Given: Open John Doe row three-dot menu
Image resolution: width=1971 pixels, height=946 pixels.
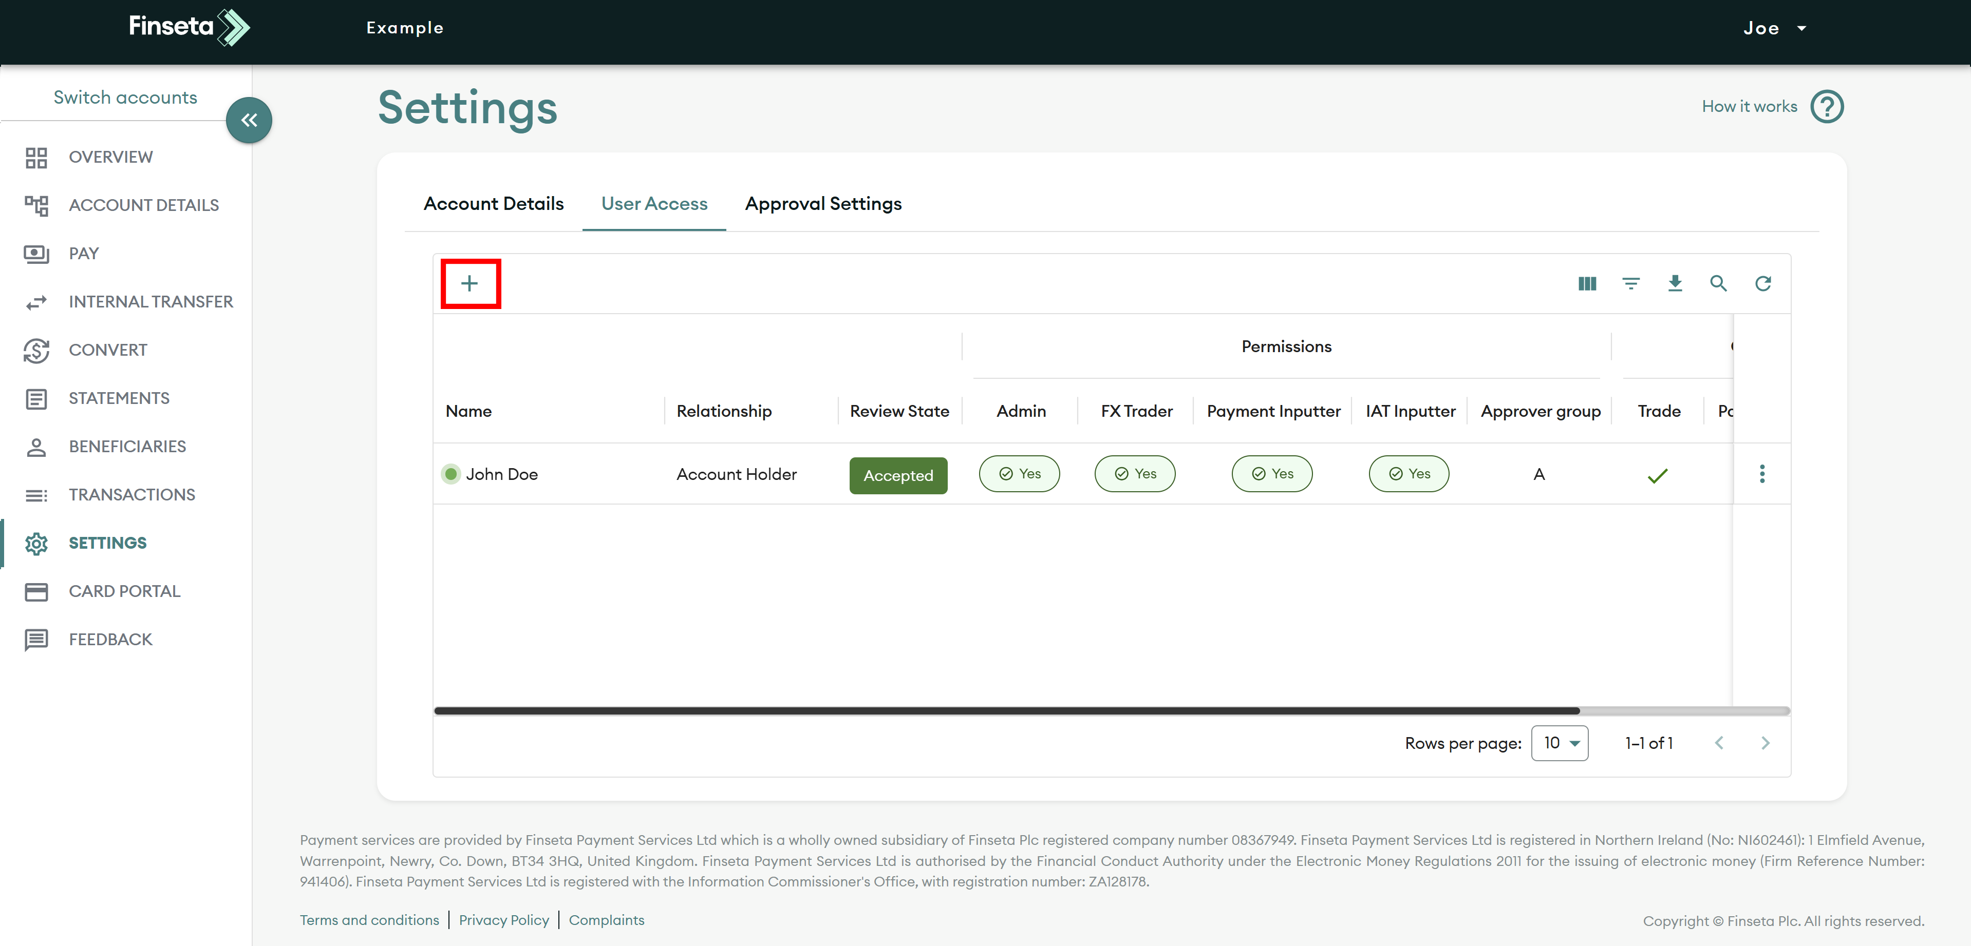Looking at the screenshot, I should click(1761, 474).
